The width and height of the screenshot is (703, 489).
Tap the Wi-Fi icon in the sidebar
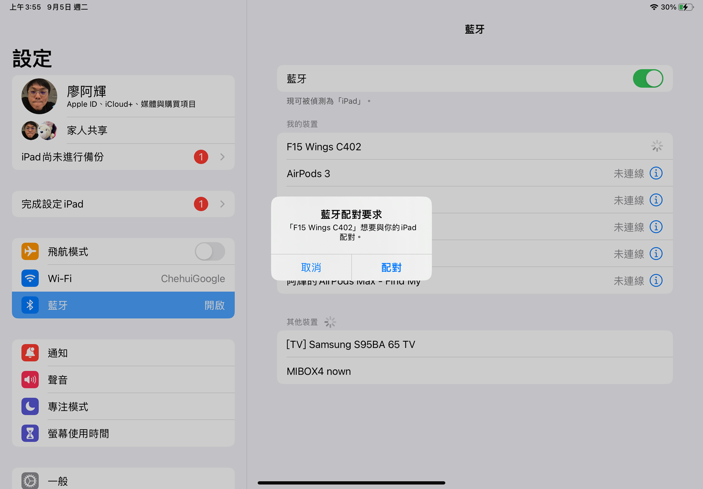pos(30,278)
